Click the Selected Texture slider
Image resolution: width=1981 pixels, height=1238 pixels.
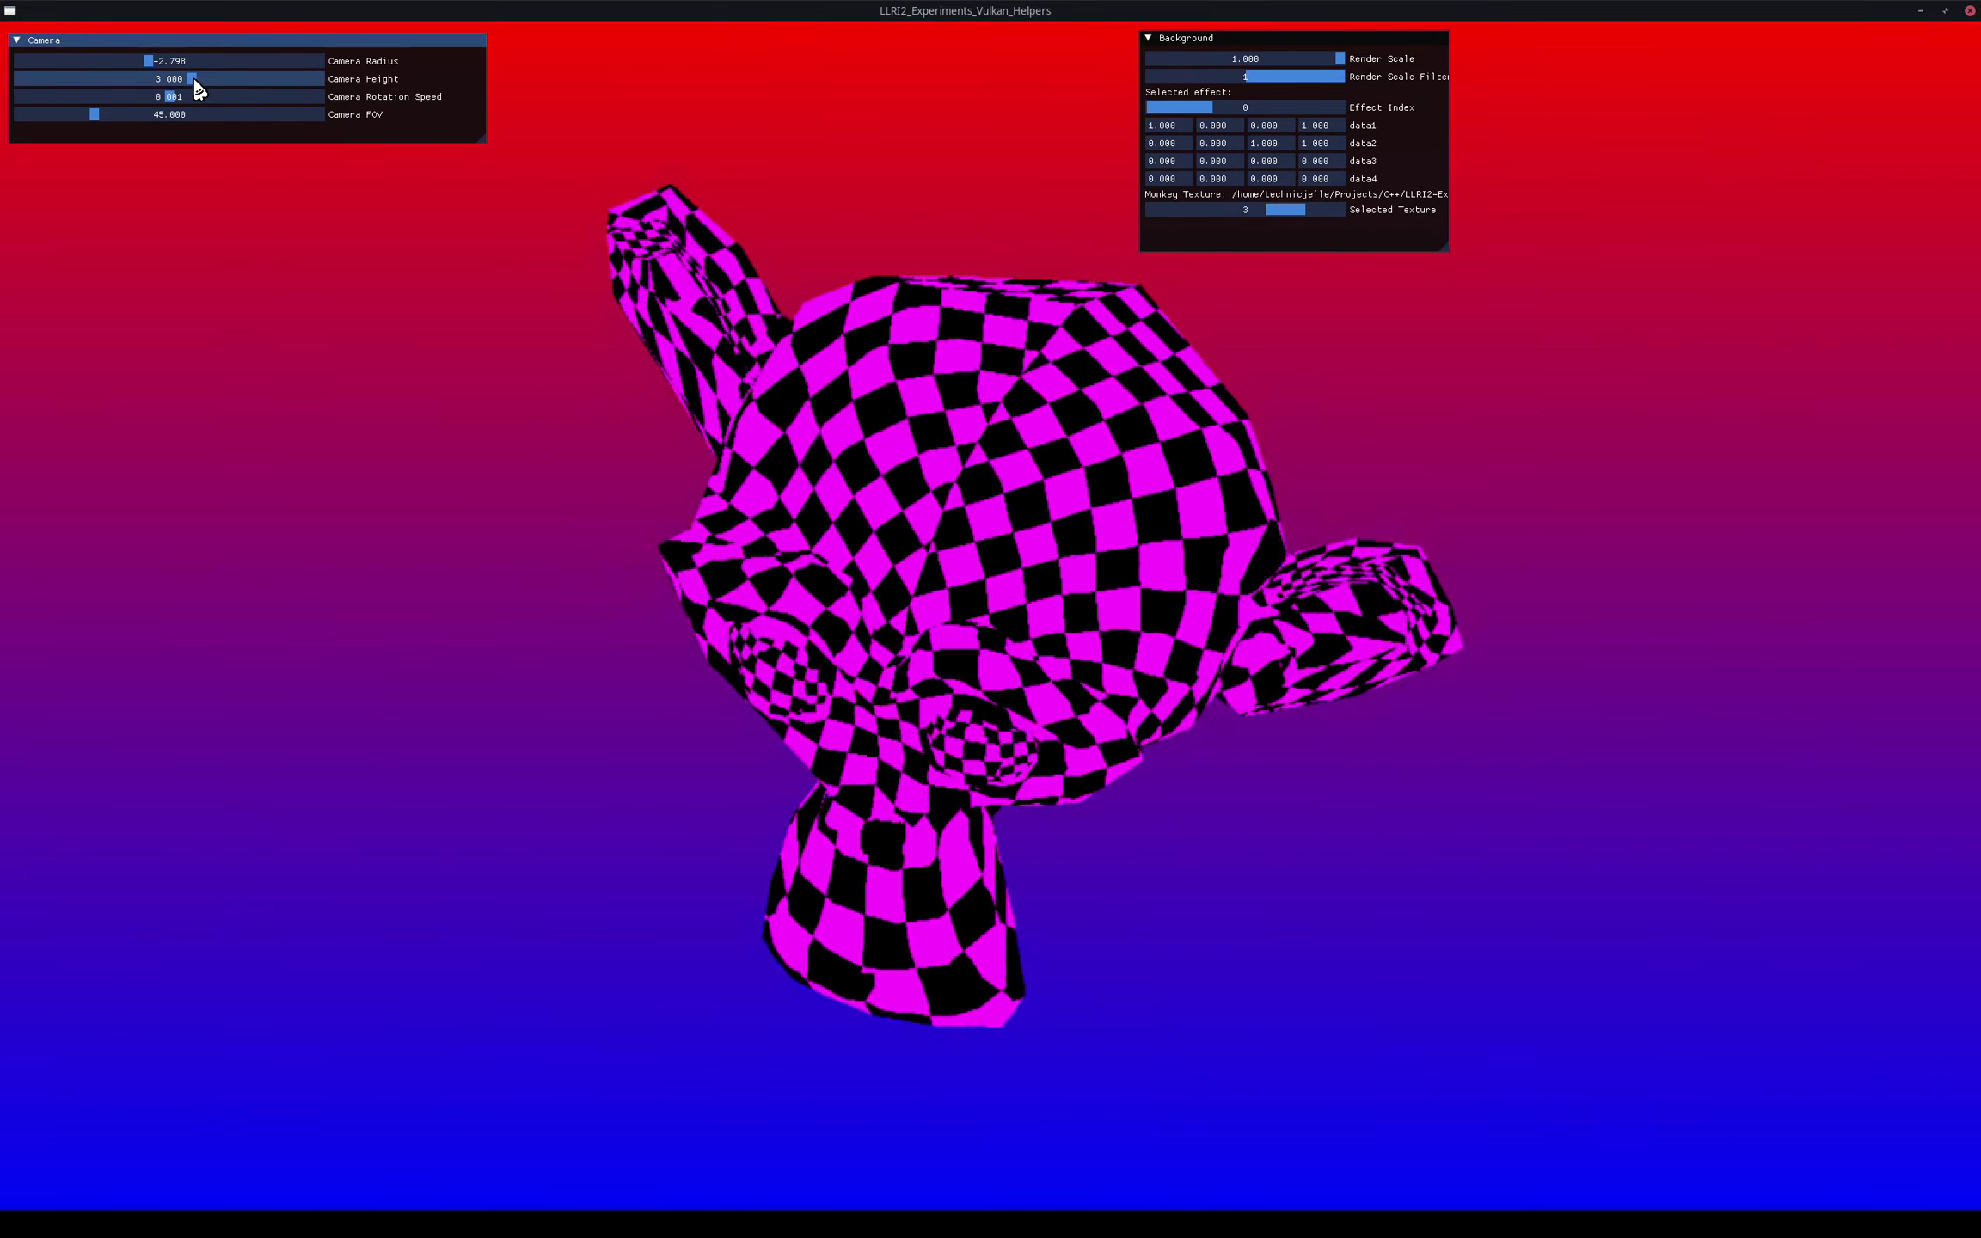point(1244,210)
